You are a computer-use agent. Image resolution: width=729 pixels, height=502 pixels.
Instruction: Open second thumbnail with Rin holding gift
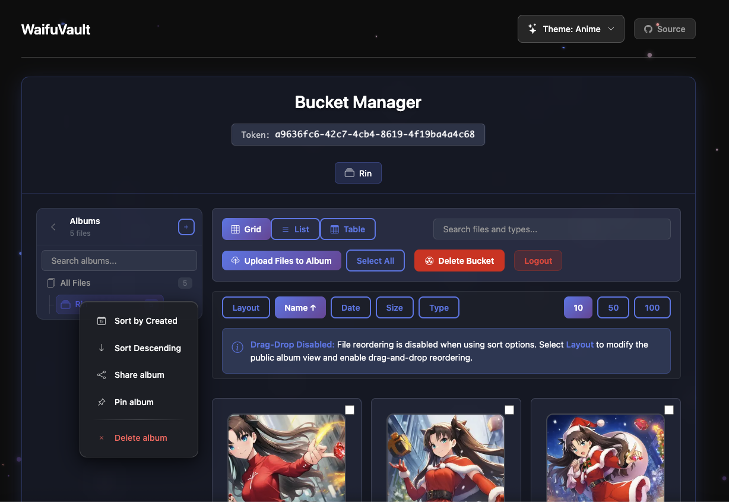[446, 458]
